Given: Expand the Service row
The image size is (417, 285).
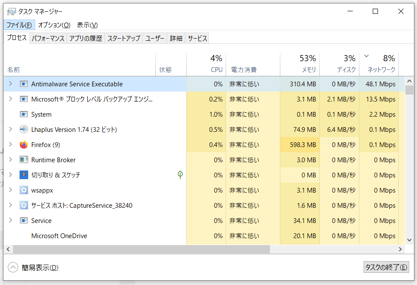Looking at the screenshot, I should (10, 220).
